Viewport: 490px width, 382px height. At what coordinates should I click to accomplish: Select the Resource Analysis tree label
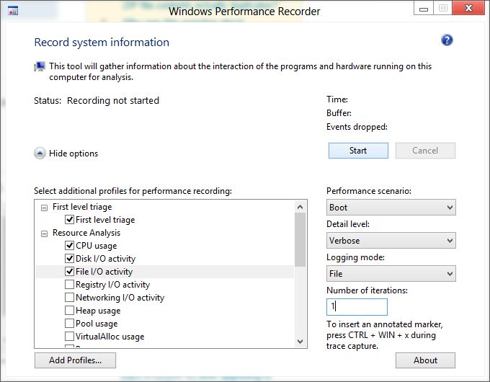[86, 233]
